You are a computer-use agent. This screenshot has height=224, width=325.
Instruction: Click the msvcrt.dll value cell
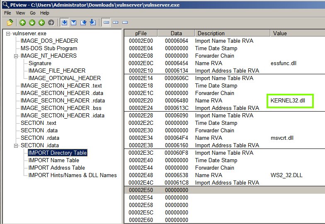coord(282,138)
